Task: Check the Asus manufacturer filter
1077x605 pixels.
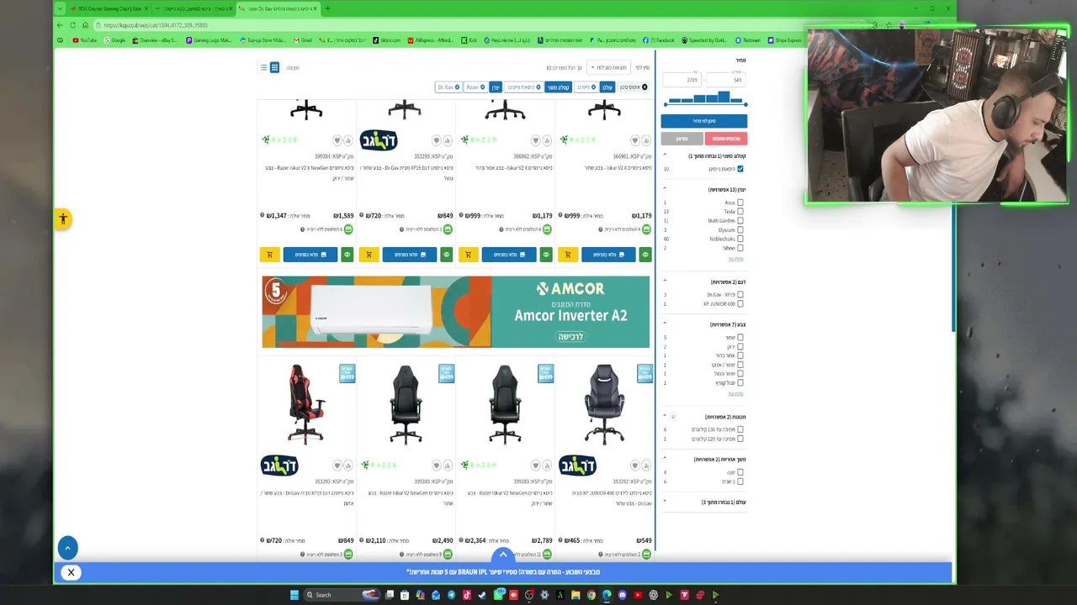Action: [740, 203]
